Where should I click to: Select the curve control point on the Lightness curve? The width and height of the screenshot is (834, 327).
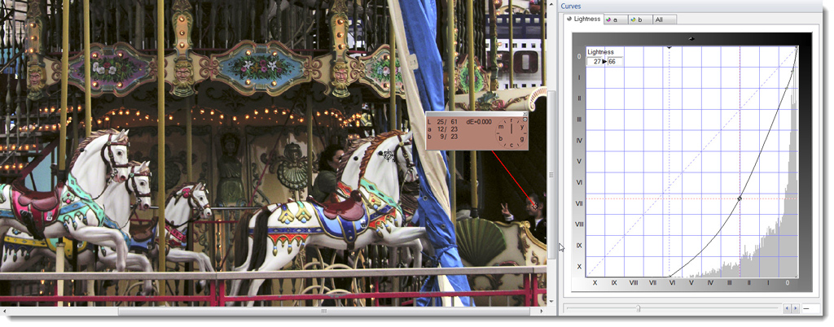pyautogui.click(x=740, y=198)
